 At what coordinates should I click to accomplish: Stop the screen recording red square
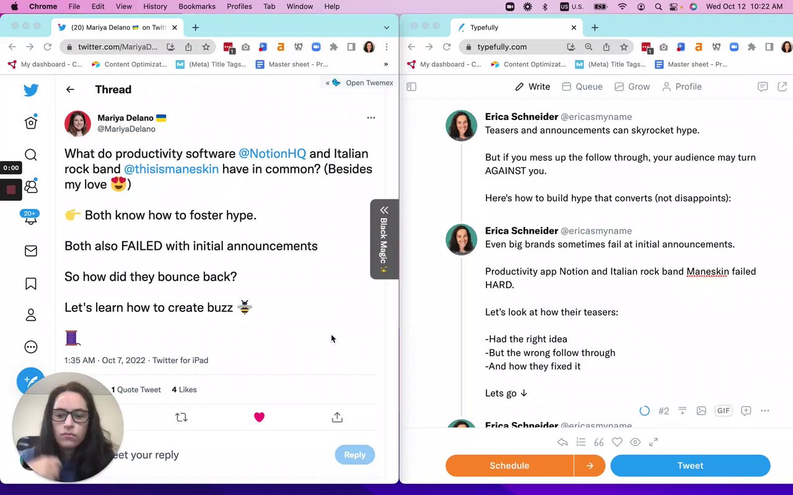11,190
